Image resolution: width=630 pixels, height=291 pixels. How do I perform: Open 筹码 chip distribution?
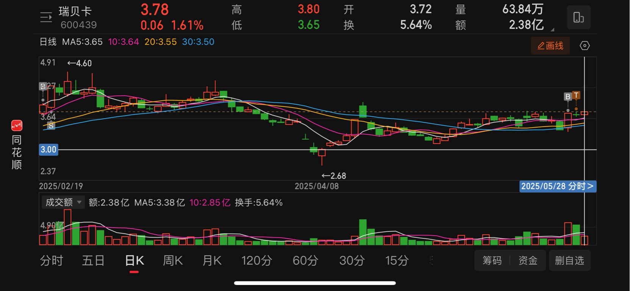492,261
